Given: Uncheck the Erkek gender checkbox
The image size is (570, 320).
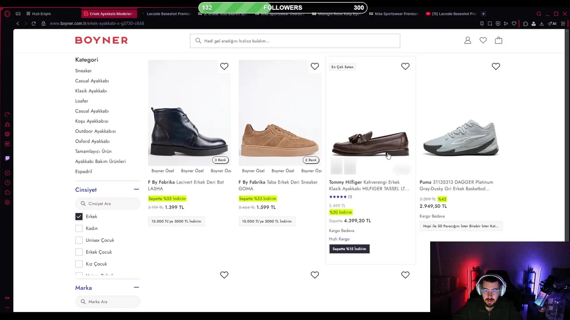Looking at the screenshot, I should pos(79,216).
